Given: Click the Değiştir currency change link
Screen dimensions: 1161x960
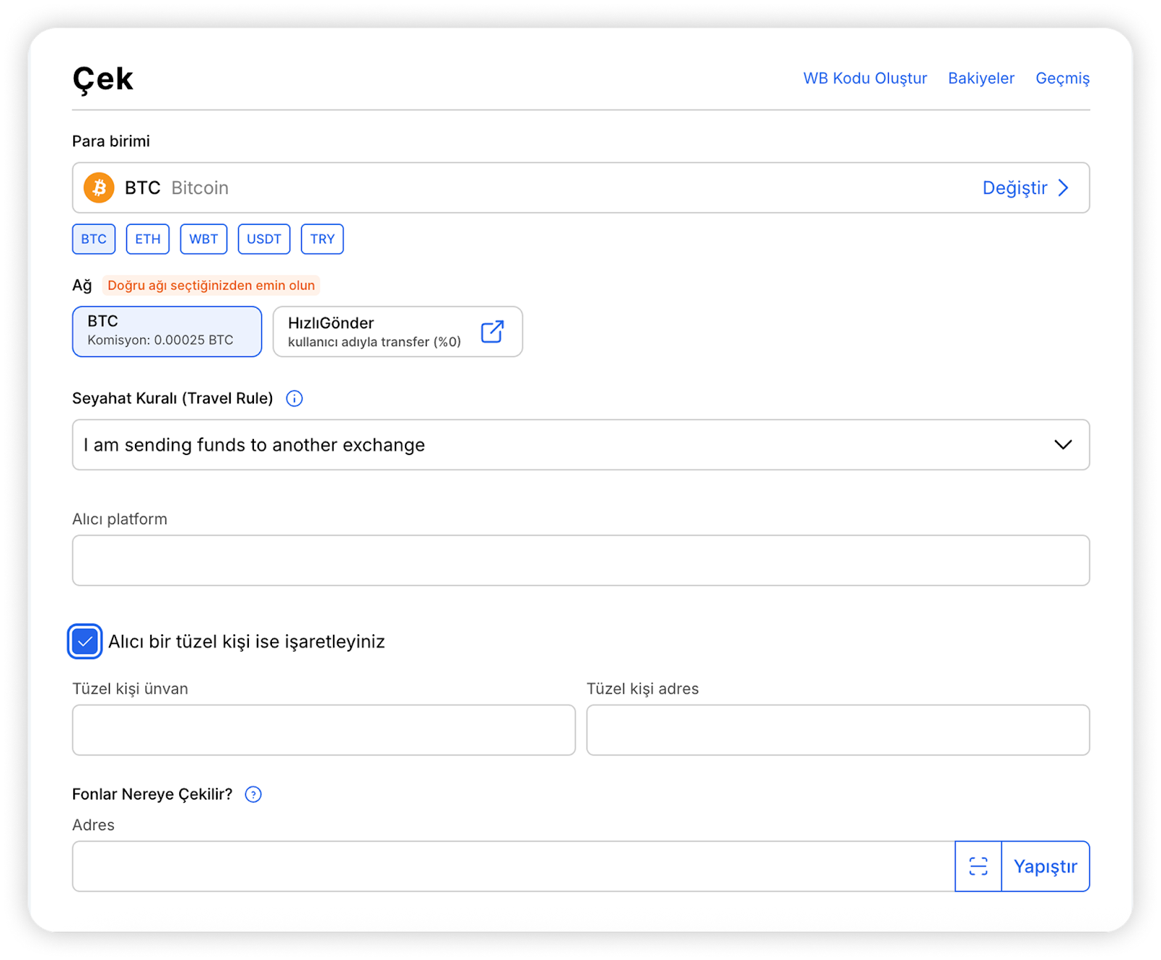Looking at the screenshot, I should [1014, 188].
